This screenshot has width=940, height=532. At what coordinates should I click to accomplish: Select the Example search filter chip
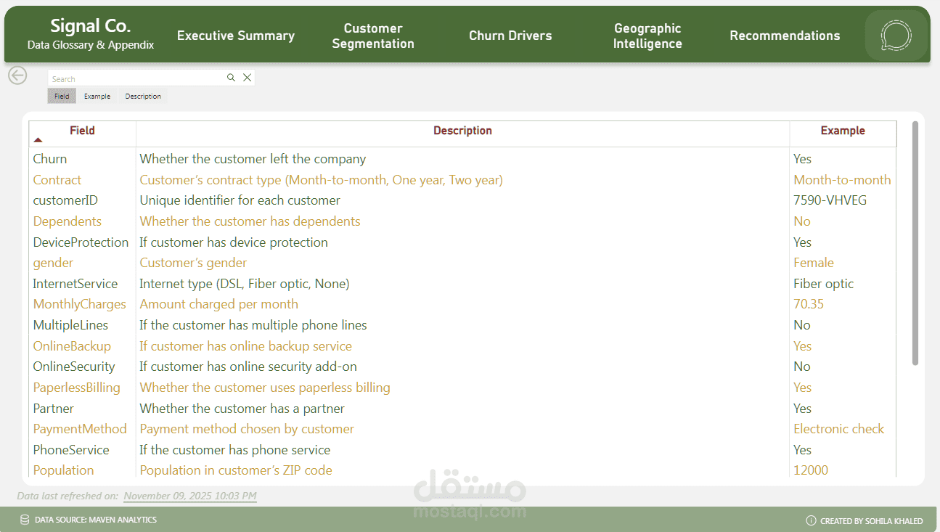click(x=97, y=96)
